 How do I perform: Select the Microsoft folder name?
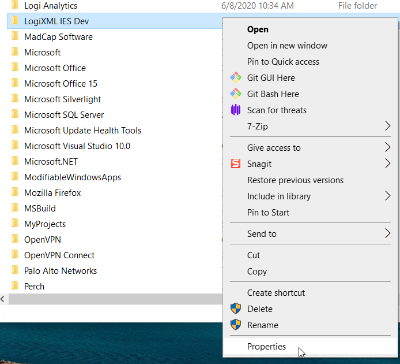click(x=42, y=53)
